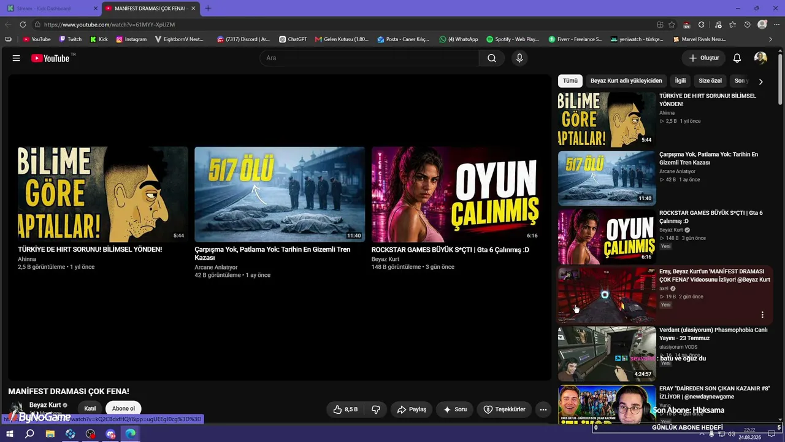Open the YouTube notifications bell
This screenshot has width=785, height=442.
pos(737,58)
